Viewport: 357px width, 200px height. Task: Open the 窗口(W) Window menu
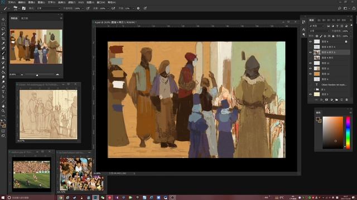pos(101,2)
